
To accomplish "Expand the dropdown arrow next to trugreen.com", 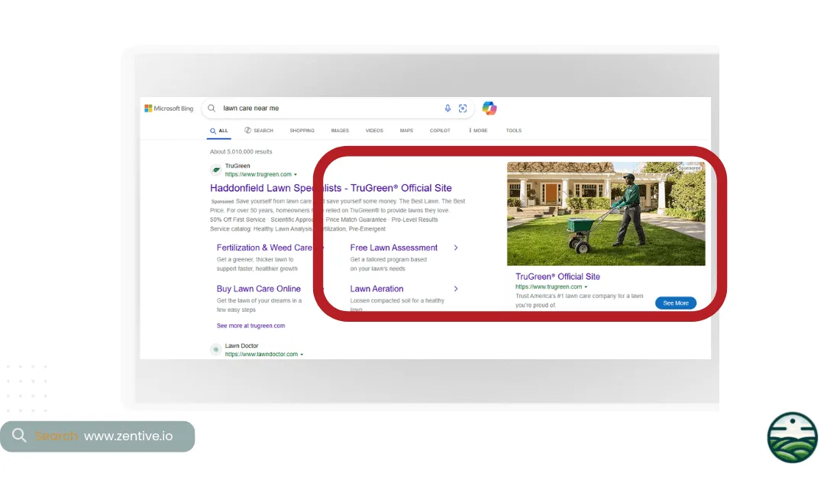I will pos(295,174).
